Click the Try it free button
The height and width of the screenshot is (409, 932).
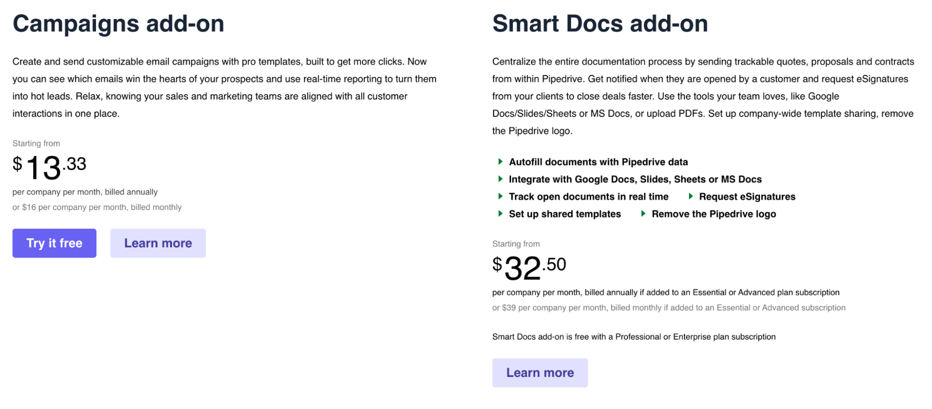(x=54, y=243)
